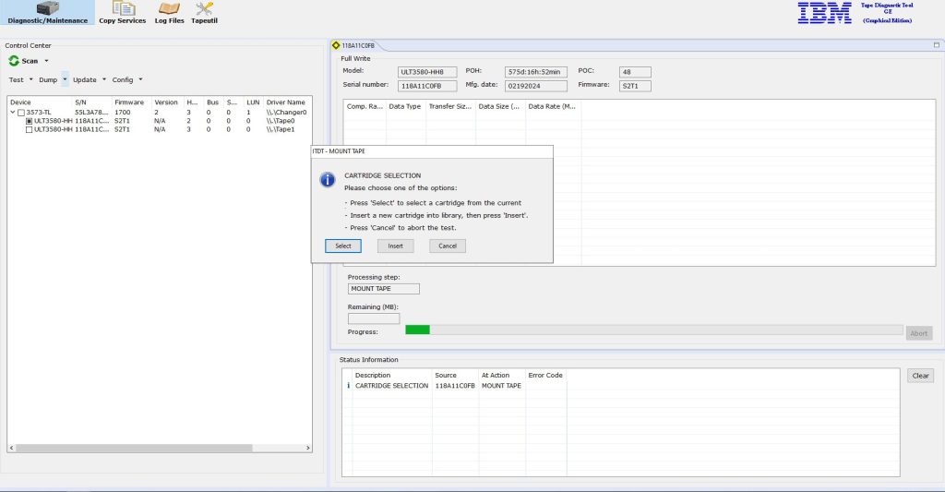Click the device list horizontal scrollbar
Image resolution: width=945 pixels, height=492 pixels.
pos(134,448)
